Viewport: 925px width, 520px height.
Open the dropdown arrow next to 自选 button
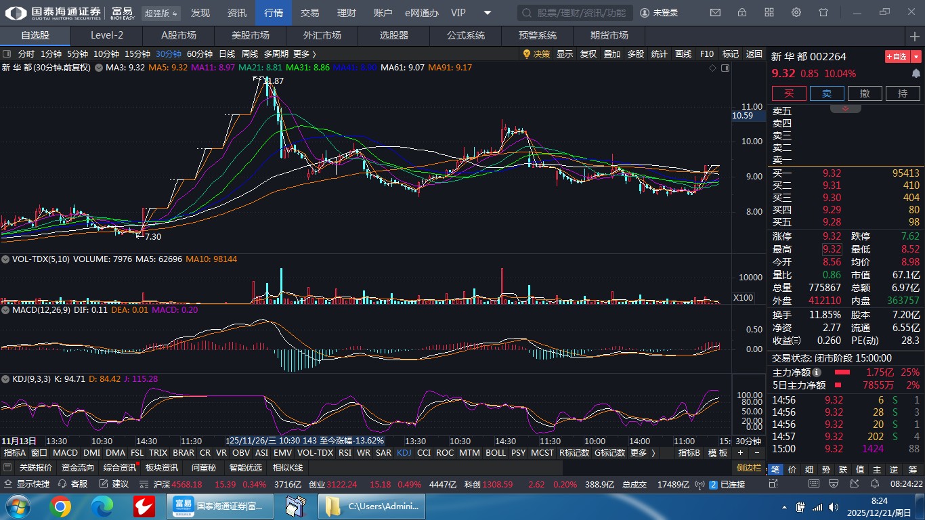point(916,57)
